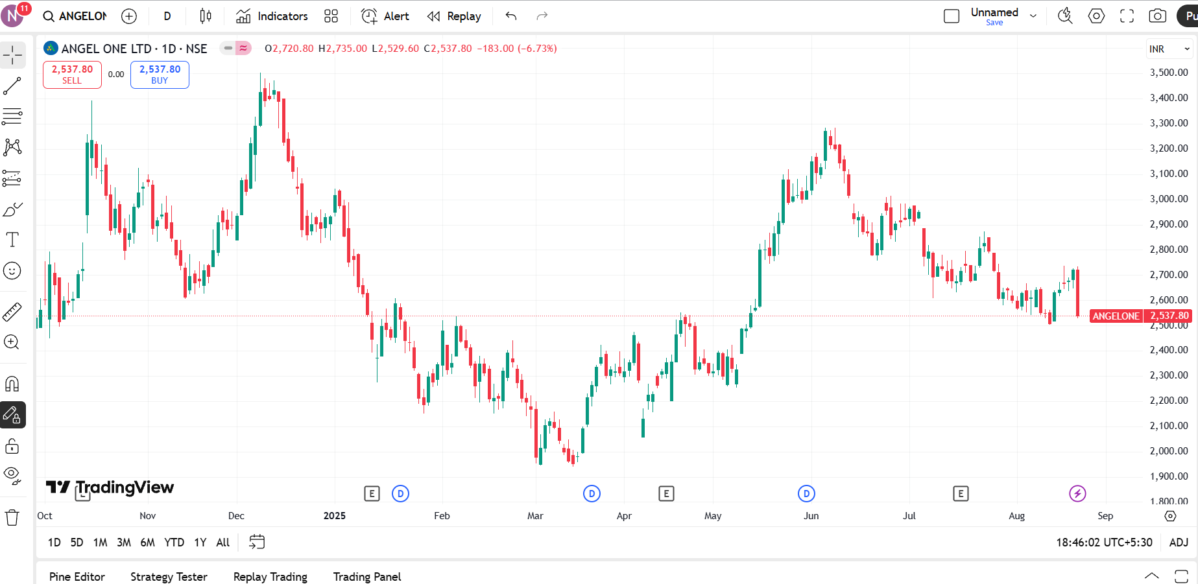Open the Fibonacci retracement tools
The image size is (1198, 584).
pyautogui.click(x=12, y=117)
